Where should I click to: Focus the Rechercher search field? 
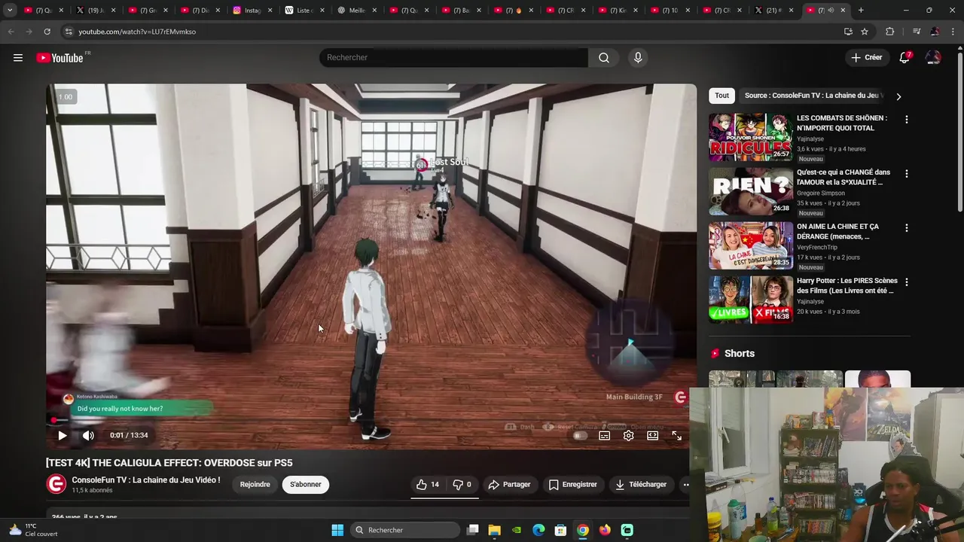pyautogui.click(x=453, y=58)
